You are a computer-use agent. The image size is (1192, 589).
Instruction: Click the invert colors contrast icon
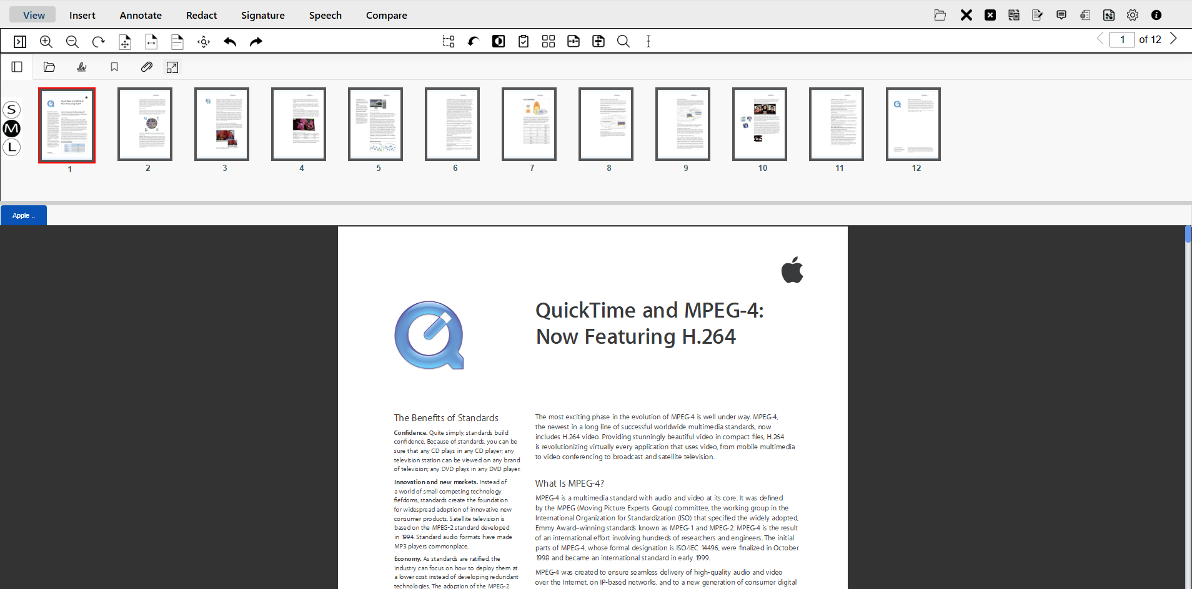point(499,42)
